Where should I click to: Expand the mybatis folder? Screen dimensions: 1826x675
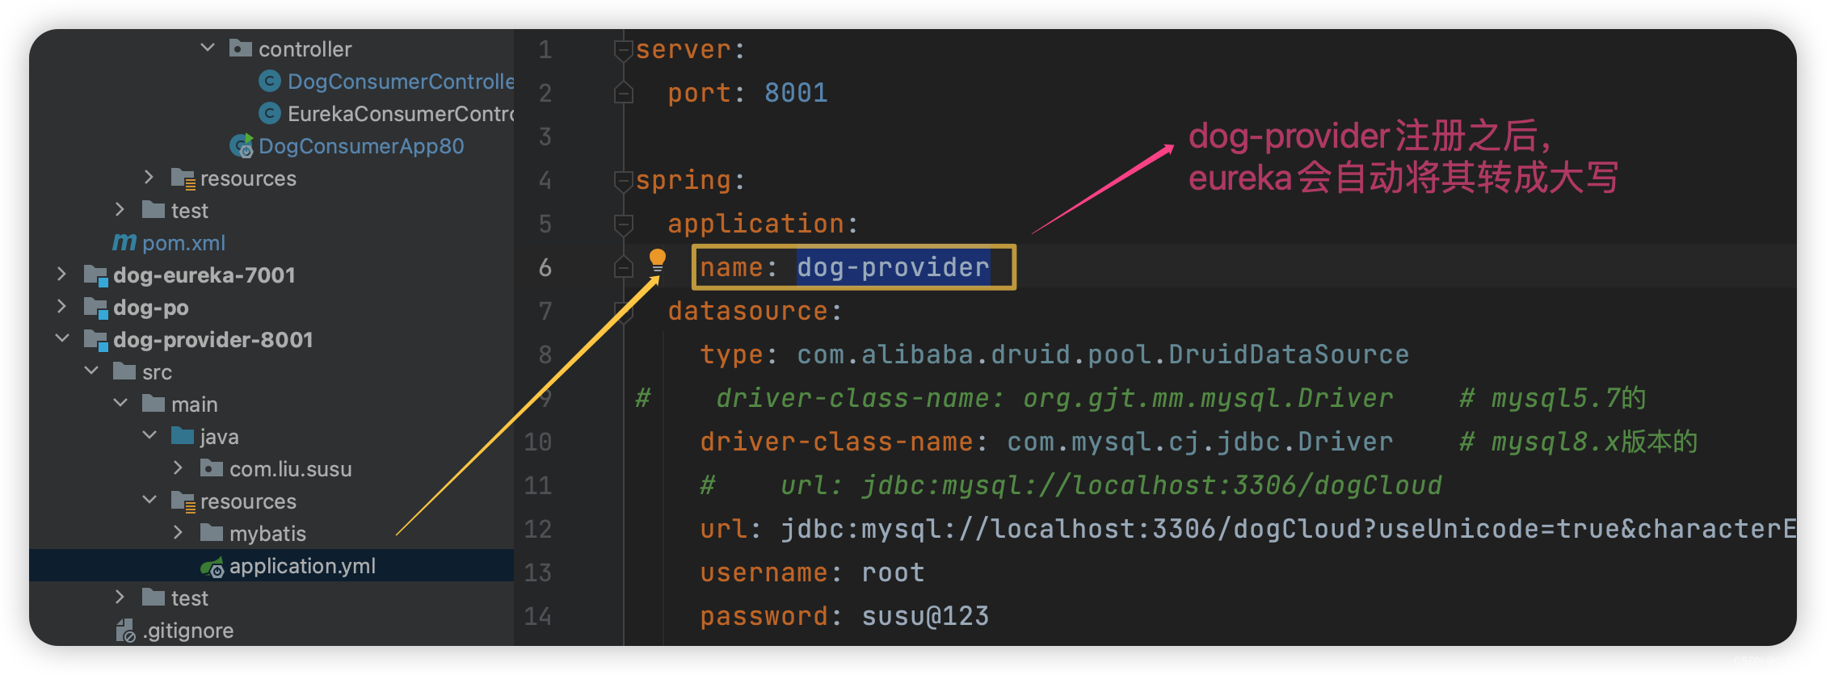(178, 532)
